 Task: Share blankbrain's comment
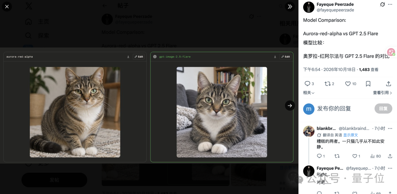[x=390, y=156]
